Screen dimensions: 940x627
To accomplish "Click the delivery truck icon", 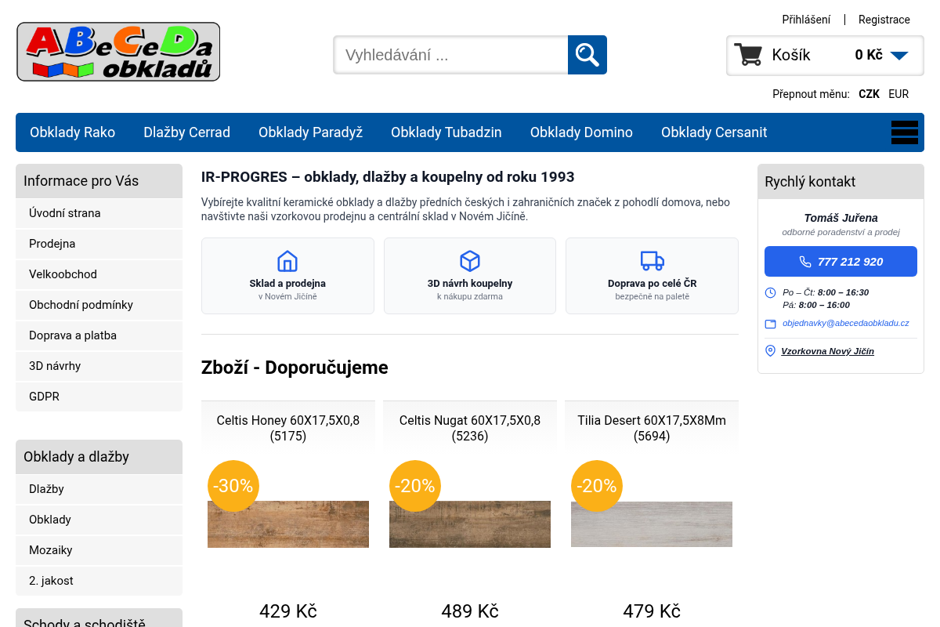I will (x=653, y=261).
